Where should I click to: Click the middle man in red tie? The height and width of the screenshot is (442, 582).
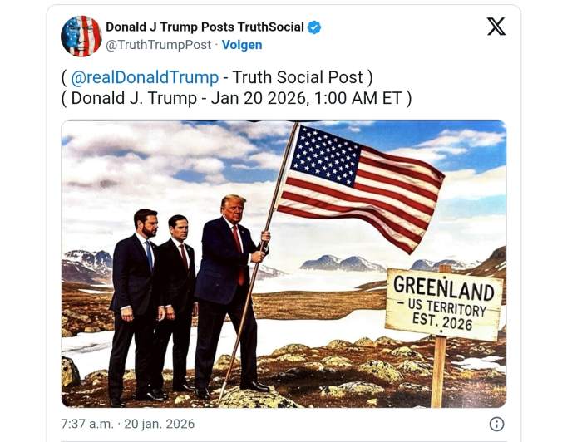[x=178, y=301]
